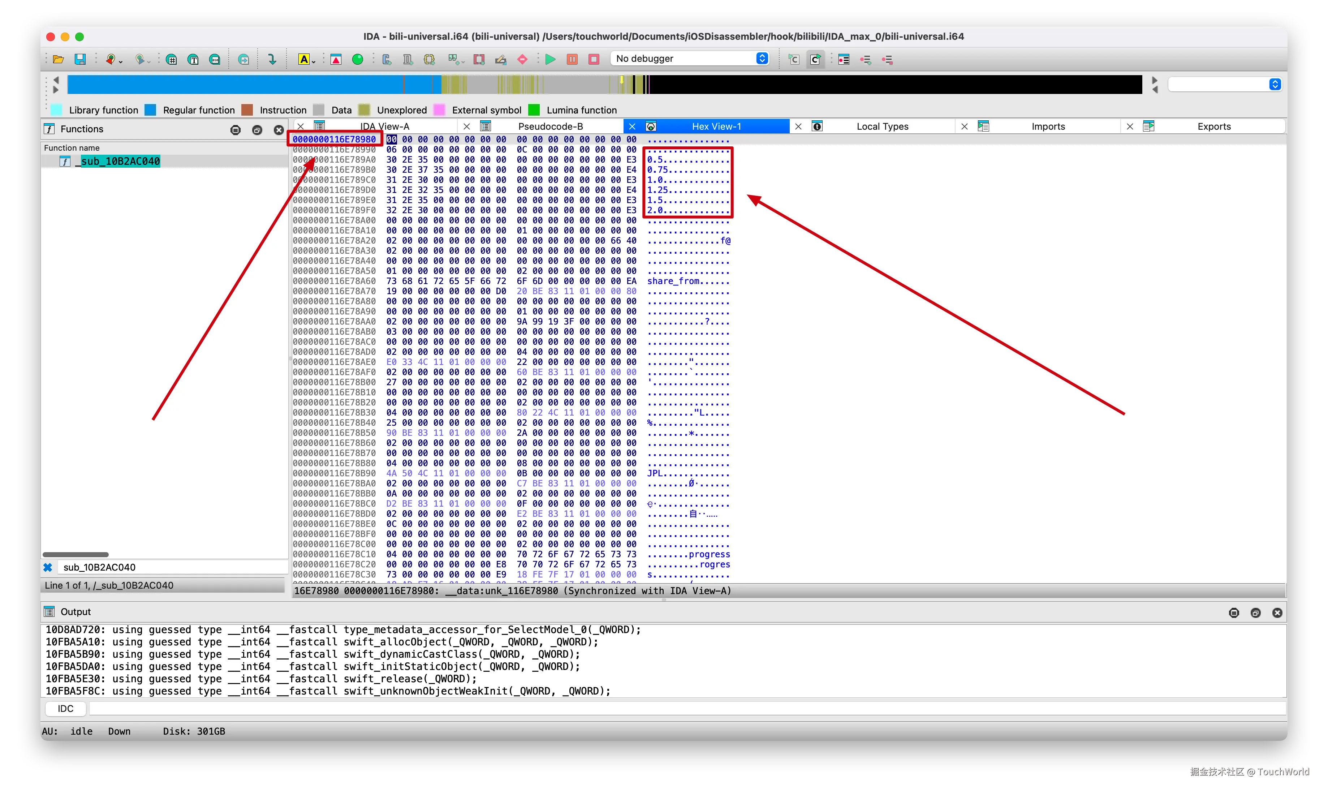Click the green circle toolbar icon
Image resolution: width=1328 pixels, height=795 pixels.
click(358, 59)
